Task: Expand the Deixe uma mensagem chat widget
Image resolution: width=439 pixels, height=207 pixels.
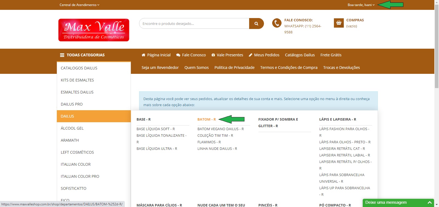Action: tap(398, 203)
